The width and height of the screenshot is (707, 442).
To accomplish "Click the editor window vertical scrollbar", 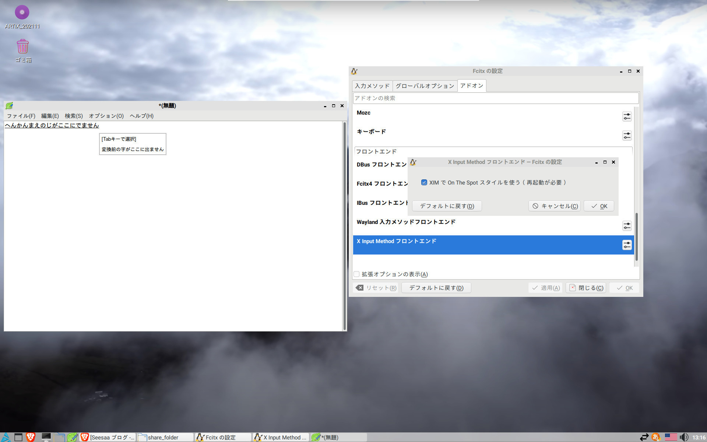I will (x=345, y=226).
